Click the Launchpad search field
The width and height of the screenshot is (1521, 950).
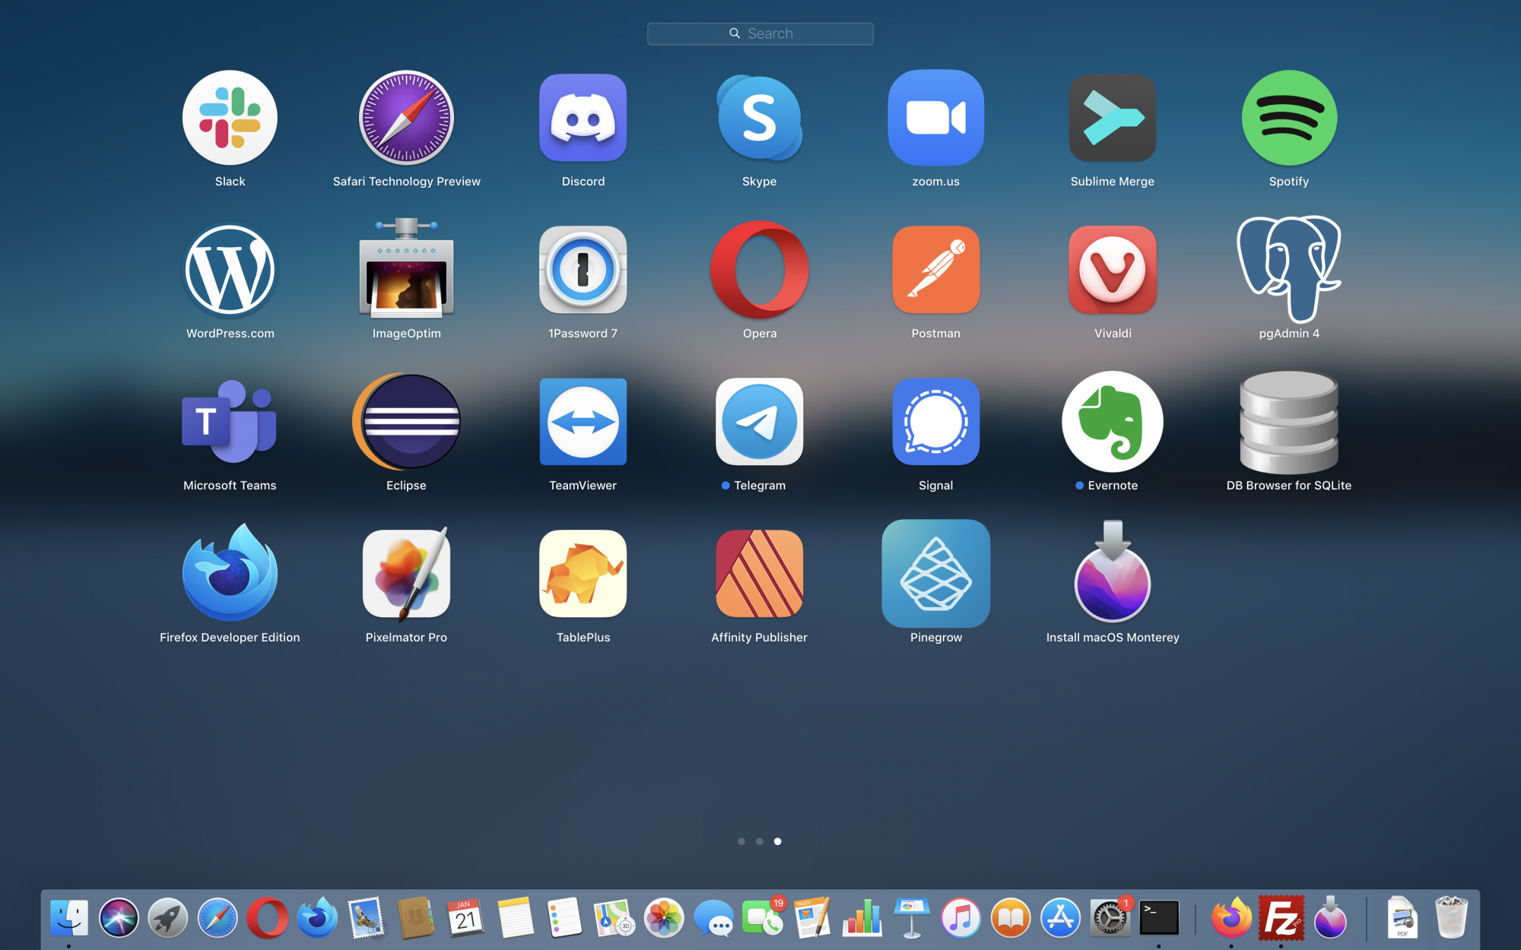point(760,33)
